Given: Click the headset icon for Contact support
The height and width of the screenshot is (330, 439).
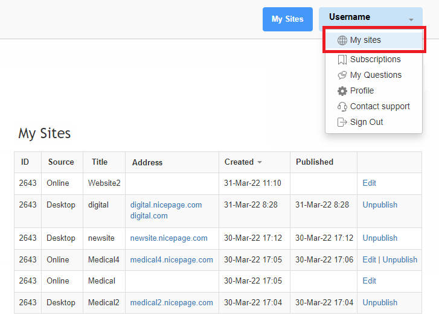Looking at the screenshot, I should pyautogui.click(x=342, y=107).
